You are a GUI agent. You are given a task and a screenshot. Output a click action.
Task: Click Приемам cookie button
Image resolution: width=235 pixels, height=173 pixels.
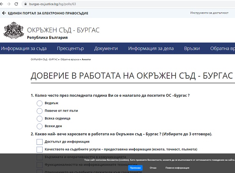point(135,168)
